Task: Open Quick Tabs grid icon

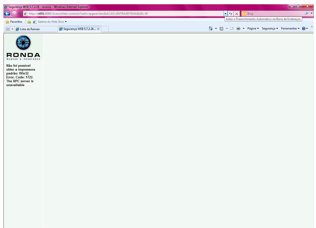Action: pos(8,29)
